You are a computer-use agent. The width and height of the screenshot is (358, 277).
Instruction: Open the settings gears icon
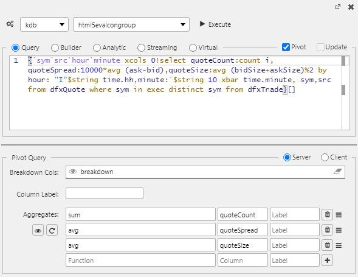[x=10, y=24]
